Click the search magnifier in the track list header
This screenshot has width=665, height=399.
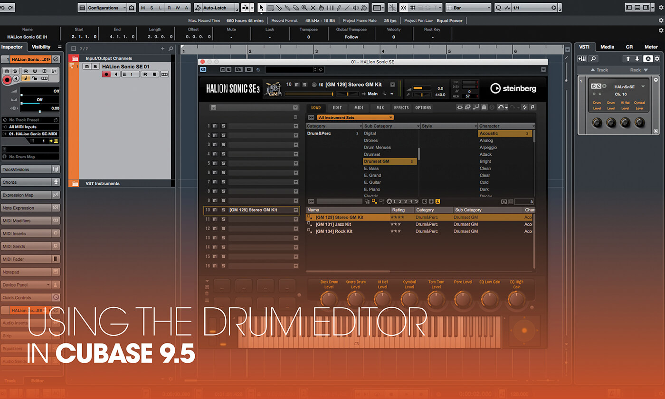[x=171, y=48]
